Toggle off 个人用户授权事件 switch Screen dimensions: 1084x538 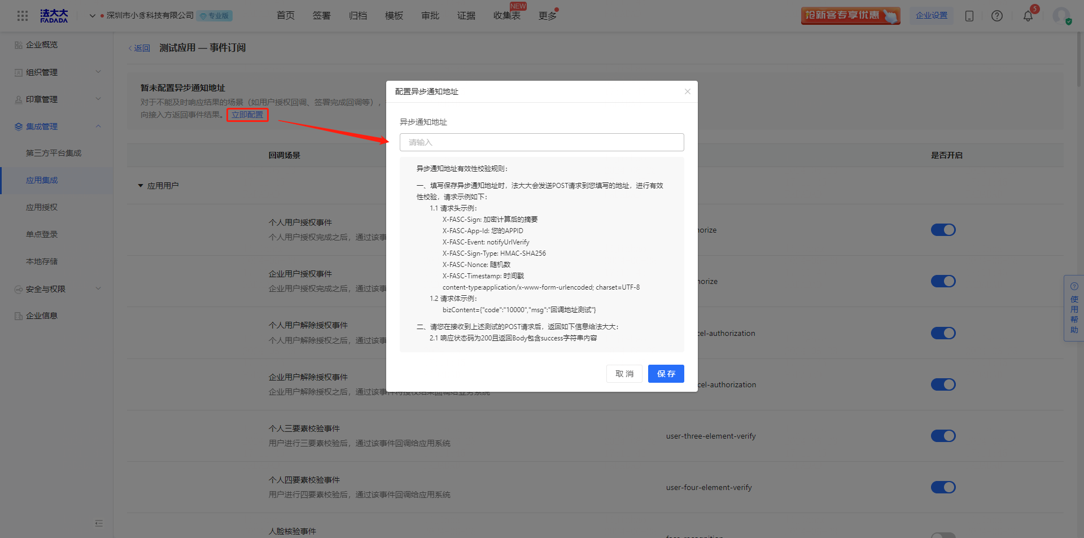click(943, 230)
